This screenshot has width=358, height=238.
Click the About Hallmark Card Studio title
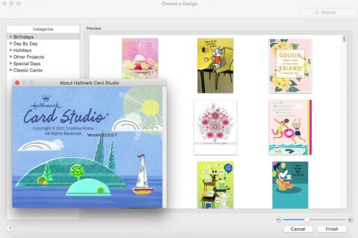(x=89, y=83)
